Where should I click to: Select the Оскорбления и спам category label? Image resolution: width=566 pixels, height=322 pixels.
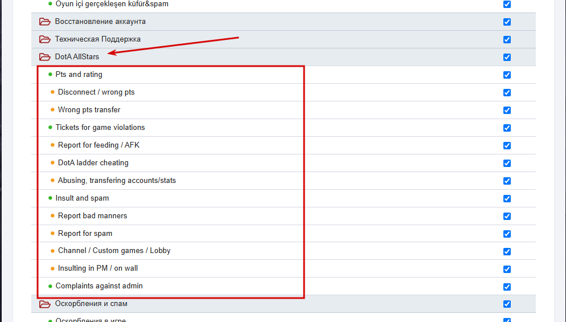click(x=91, y=304)
